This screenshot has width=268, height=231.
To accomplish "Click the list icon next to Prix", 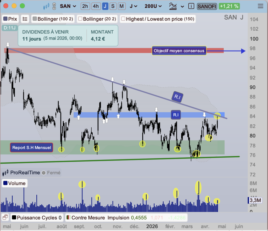I will point(25,19).
